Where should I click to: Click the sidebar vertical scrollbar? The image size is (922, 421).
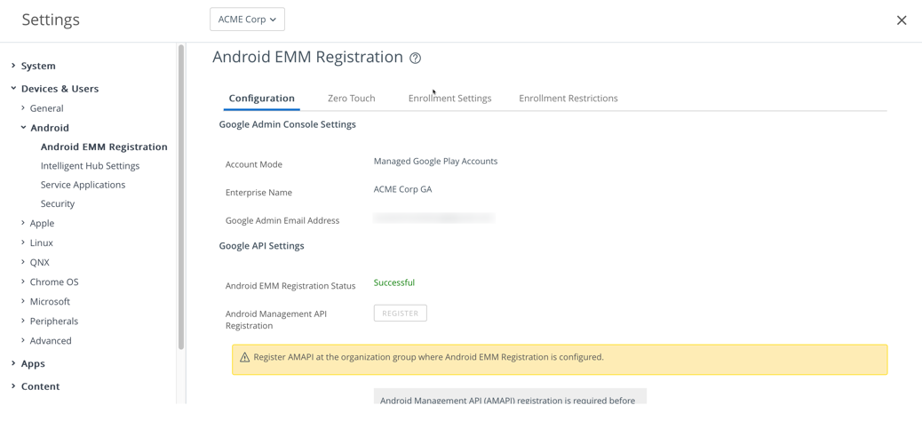coord(181,195)
